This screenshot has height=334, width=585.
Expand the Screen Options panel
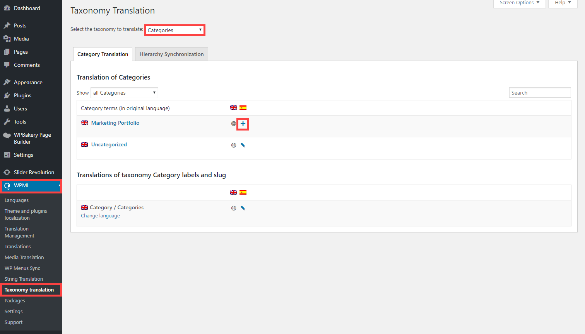click(x=520, y=3)
